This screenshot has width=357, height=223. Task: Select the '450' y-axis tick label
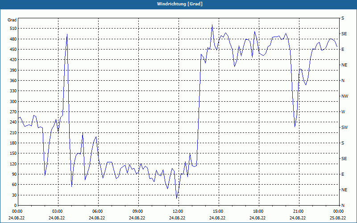point(13,50)
